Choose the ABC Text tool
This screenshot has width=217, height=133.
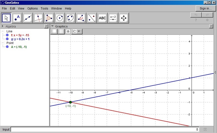103,18
